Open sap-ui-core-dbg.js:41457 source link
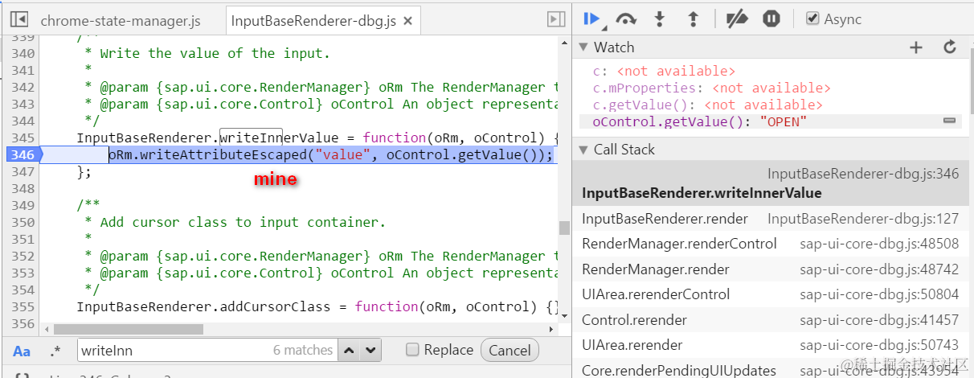 tap(879, 320)
